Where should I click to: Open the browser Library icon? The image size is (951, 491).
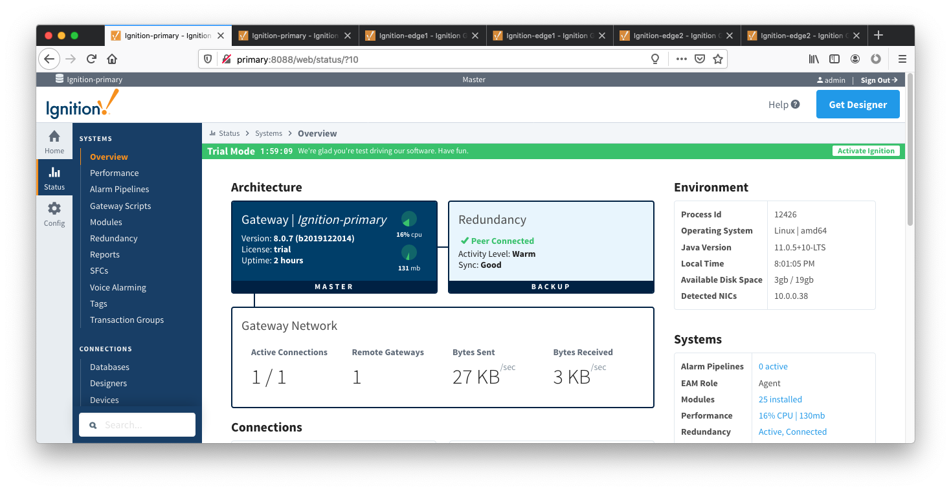pos(814,59)
